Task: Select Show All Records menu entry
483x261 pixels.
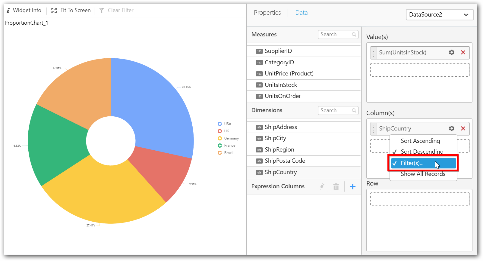Action: 423,174
